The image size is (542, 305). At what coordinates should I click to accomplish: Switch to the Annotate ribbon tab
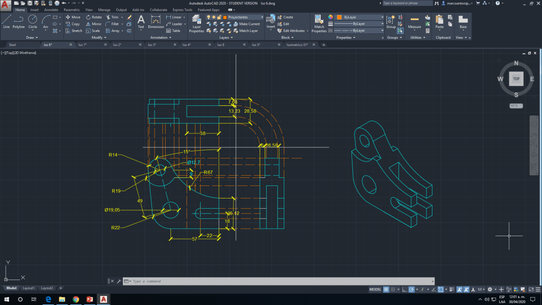pyautogui.click(x=51, y=10)
